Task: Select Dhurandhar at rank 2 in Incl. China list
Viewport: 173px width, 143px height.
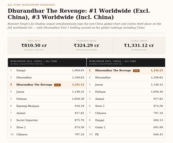Action: pyautogui.click(x=47, y=77)
